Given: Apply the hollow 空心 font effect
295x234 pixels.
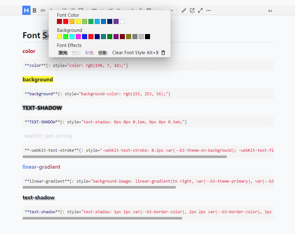Looking at the screenshot, I should click(76, 53).
